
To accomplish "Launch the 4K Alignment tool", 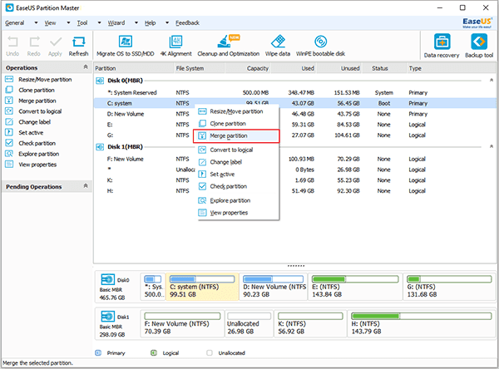I will [178, 45].
